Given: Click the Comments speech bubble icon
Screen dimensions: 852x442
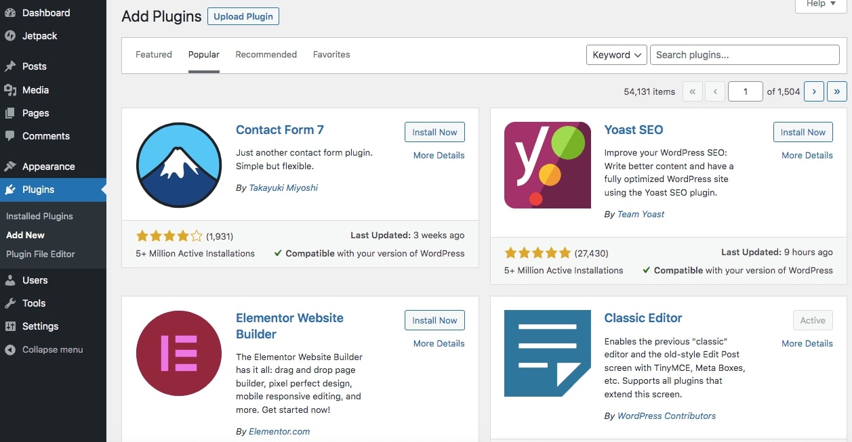Looking at the screenshot, I should pos(10,136).
